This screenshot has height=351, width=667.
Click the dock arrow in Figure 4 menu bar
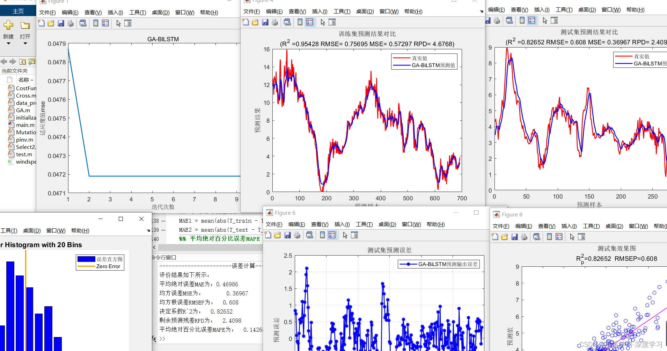(x=482, y=12)
